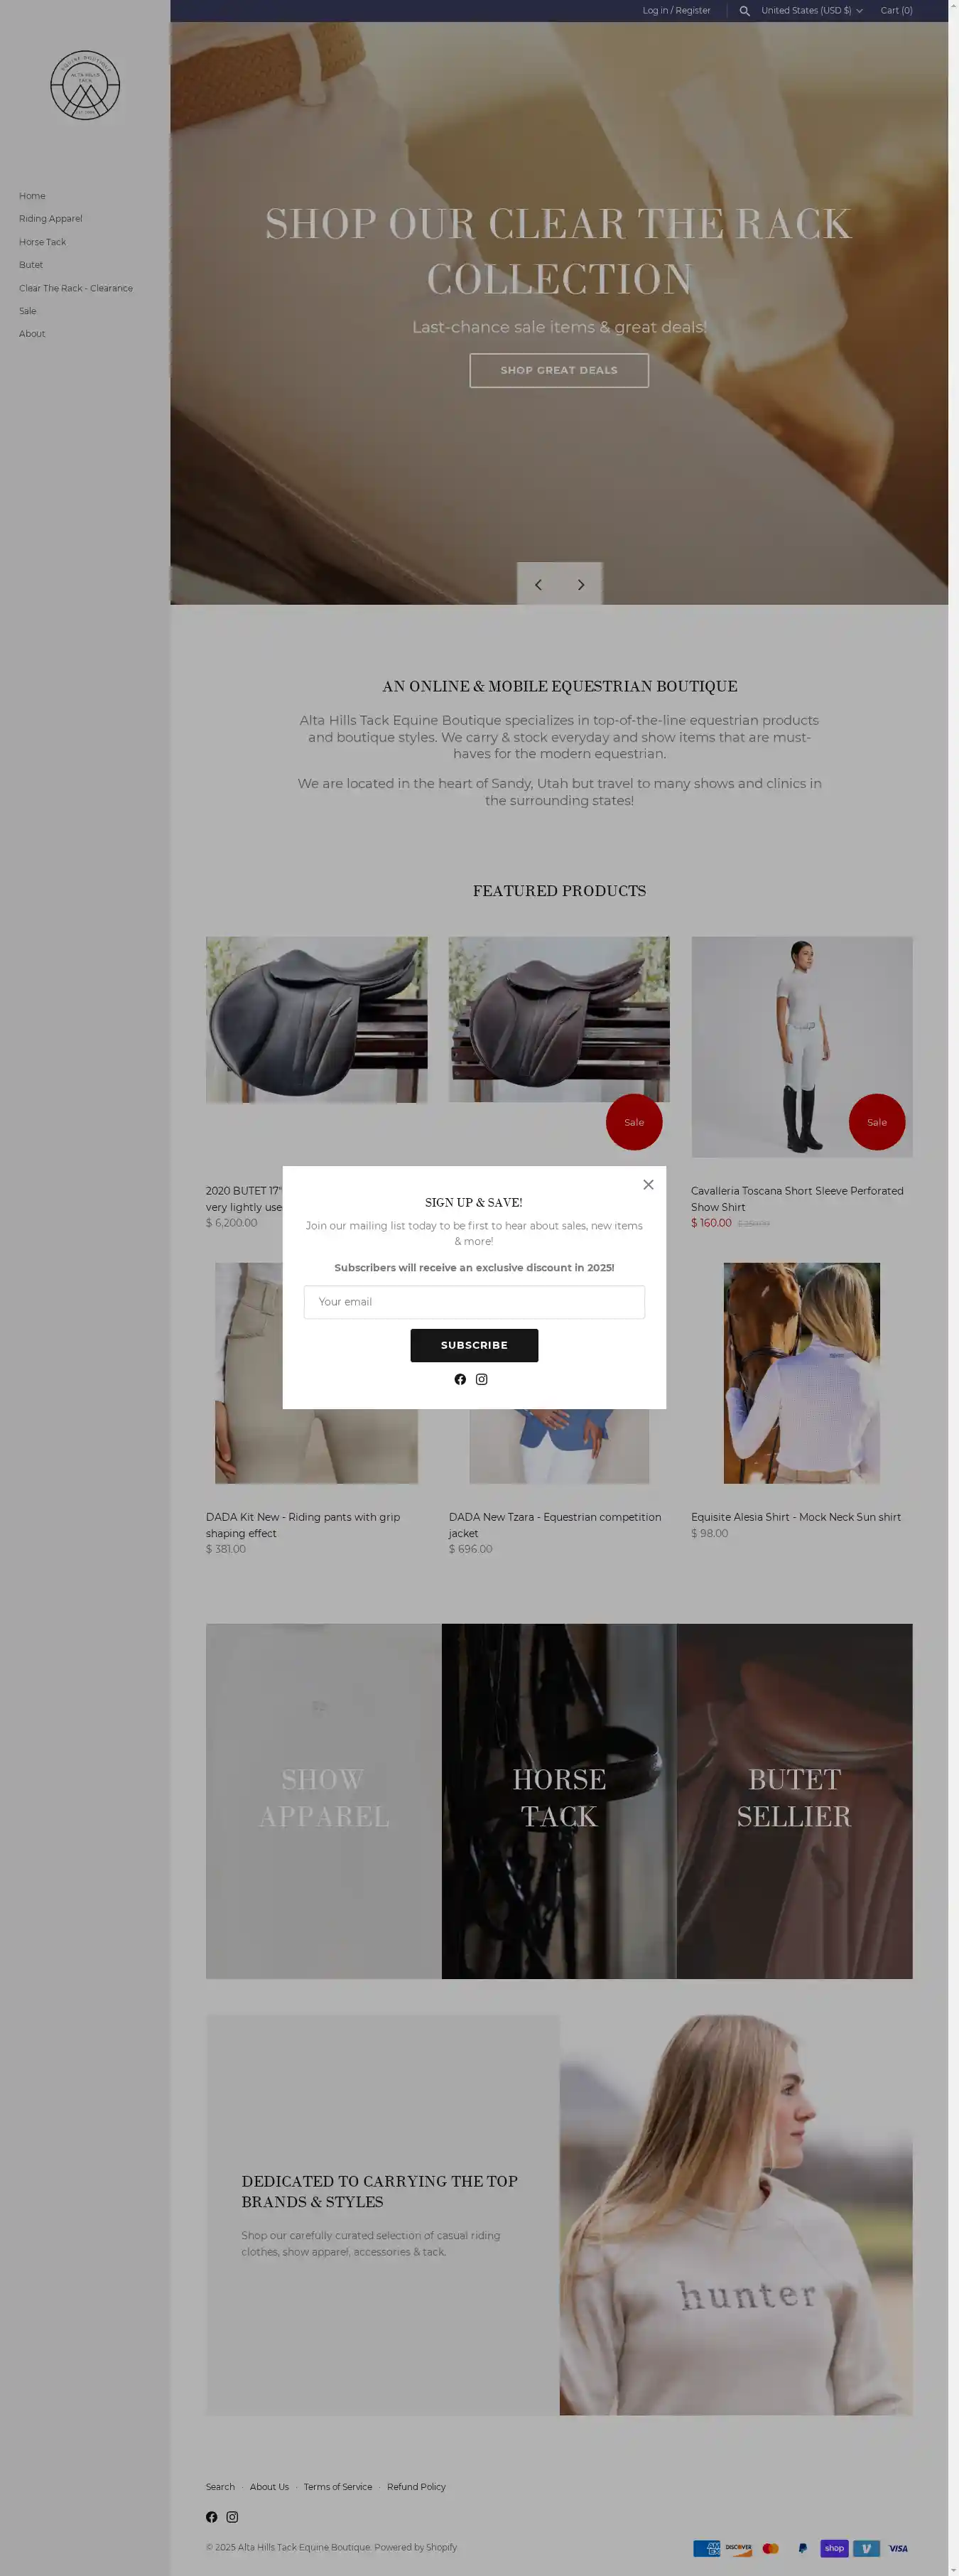
Task: Open the Butet Sellier collection tile
Action: point(794,1801)
